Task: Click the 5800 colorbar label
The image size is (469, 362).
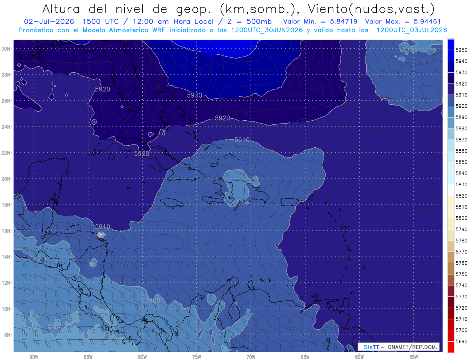Action: pyautogui.click(x=462, y=218)
